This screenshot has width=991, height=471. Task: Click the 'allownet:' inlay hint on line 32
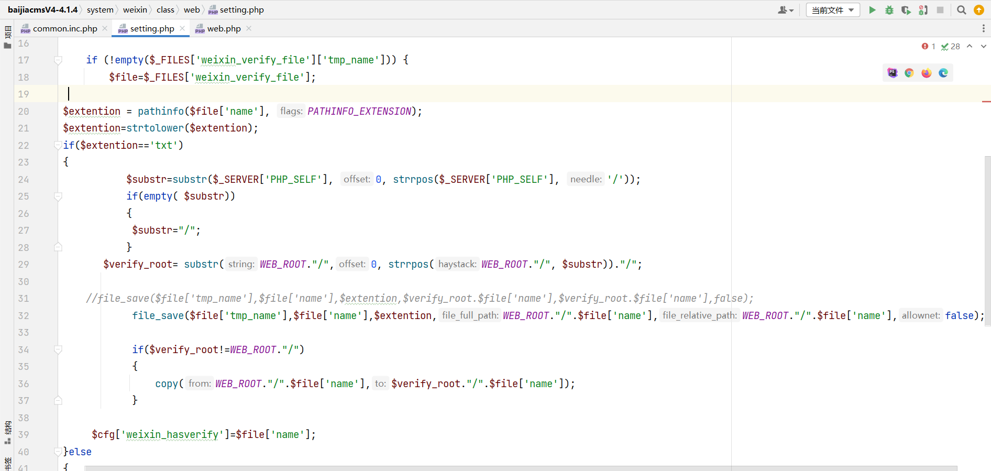[921, 315]
